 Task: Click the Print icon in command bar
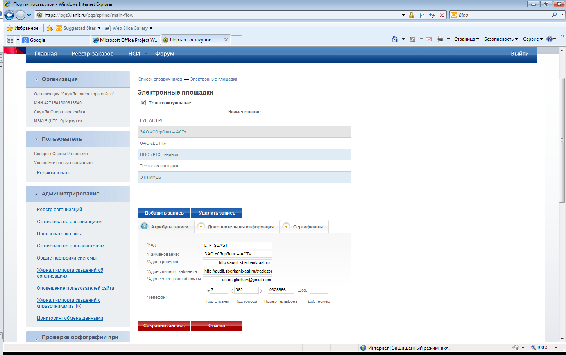[440, 39]
